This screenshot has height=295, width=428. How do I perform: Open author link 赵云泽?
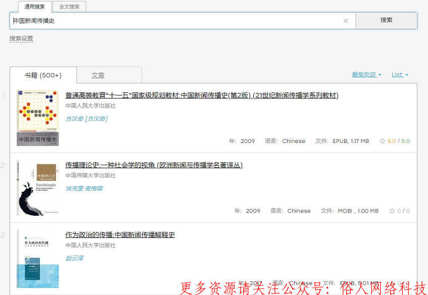coord(75,258)
